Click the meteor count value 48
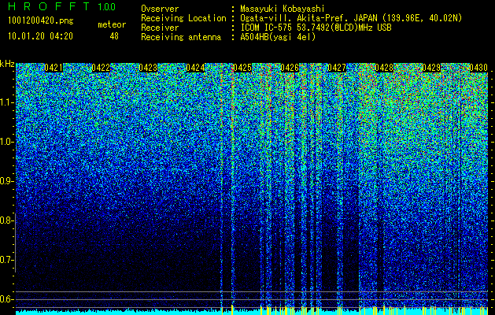 coord(114,36)
